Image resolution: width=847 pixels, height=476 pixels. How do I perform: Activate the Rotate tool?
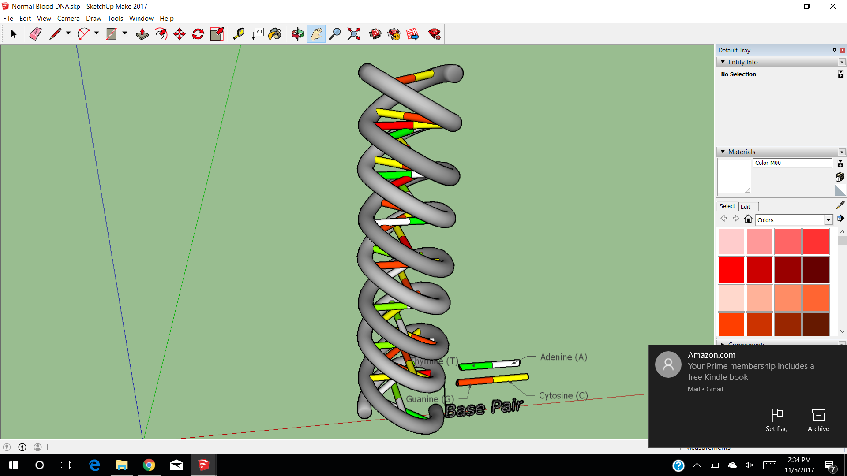(198, 34)
